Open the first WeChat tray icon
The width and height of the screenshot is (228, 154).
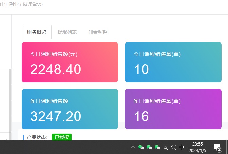tap(141, 147)
